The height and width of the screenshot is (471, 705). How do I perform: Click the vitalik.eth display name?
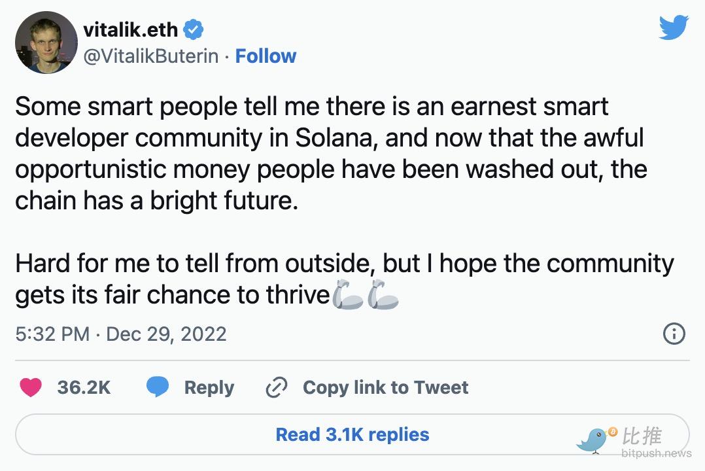[131, 29]
